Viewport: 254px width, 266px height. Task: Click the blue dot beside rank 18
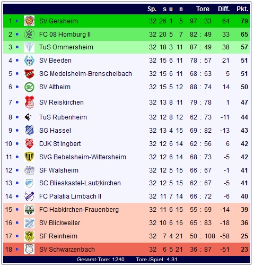[x=17, y=250]
